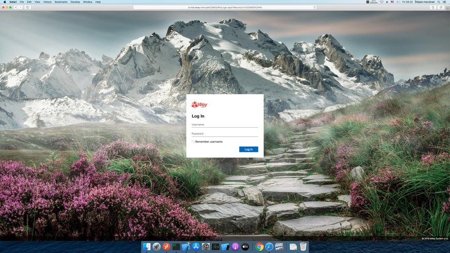The width and height of the screenshot is (450, 253).
Task: Focus the Password input field
Action: [224, 134]
